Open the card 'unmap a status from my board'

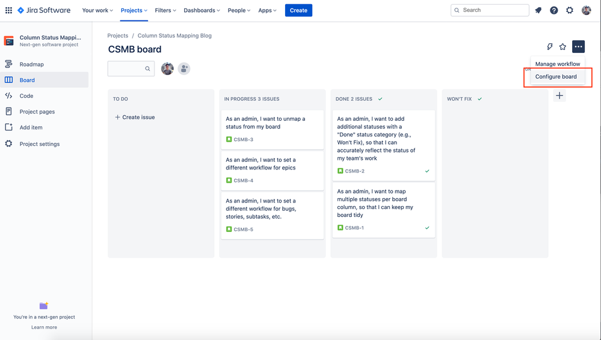pos(273,130)
